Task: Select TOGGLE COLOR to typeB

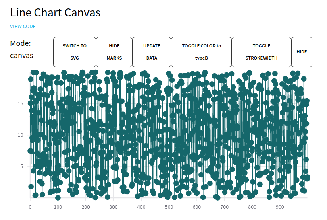Action: click(201, 52)
